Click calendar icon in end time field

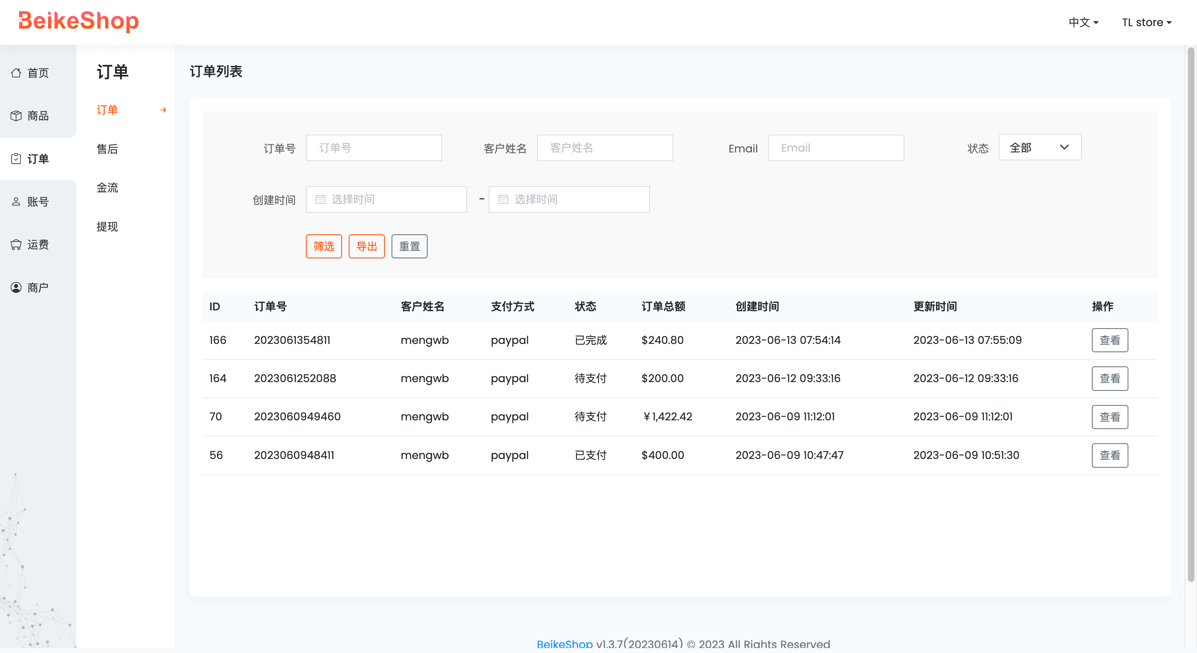tap(503, 199)
